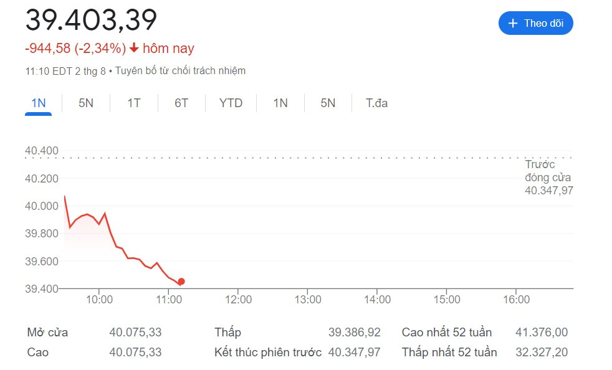Click the Cao nhất 52 tuần value
The height and width of the screenshot is (370, 612).
click(542, 332)
